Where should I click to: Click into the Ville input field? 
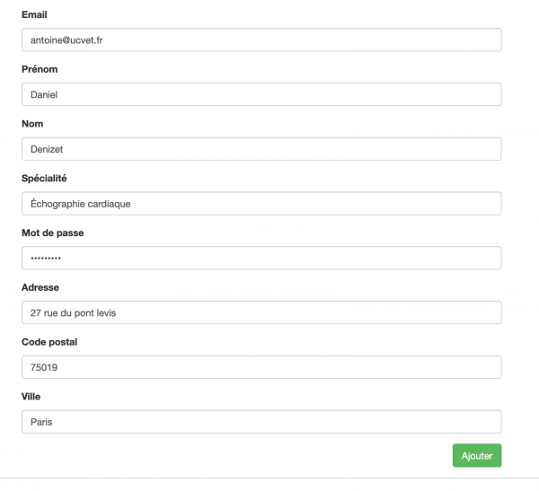(261, 422)
